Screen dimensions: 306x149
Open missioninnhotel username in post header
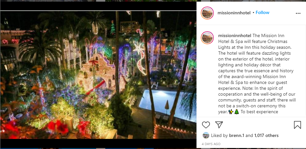(x=234, y=13)
